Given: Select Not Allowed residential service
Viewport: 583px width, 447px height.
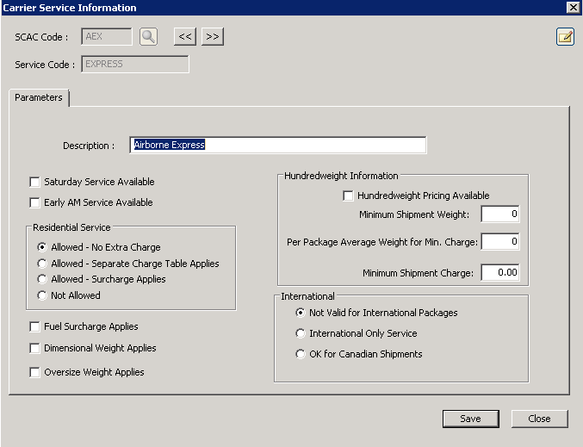Looking at the screenshot, I should pos(42,295).
